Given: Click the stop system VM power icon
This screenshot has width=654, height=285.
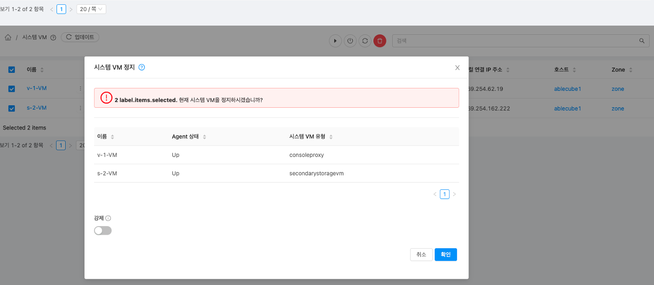Looking at the screenshot, I should click(350, 41).
